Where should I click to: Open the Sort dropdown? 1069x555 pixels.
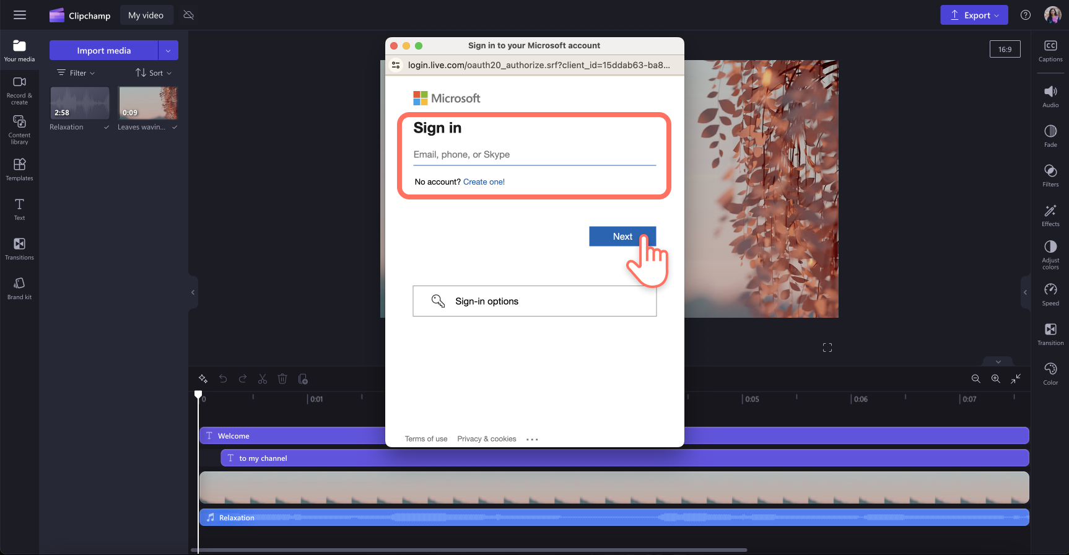tap(154, 73)
